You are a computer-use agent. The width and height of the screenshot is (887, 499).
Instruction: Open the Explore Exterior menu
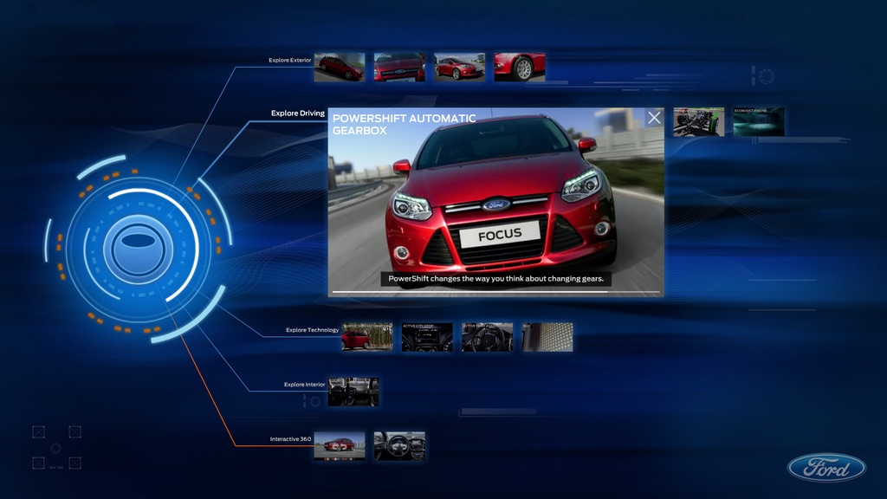(289, 60)
